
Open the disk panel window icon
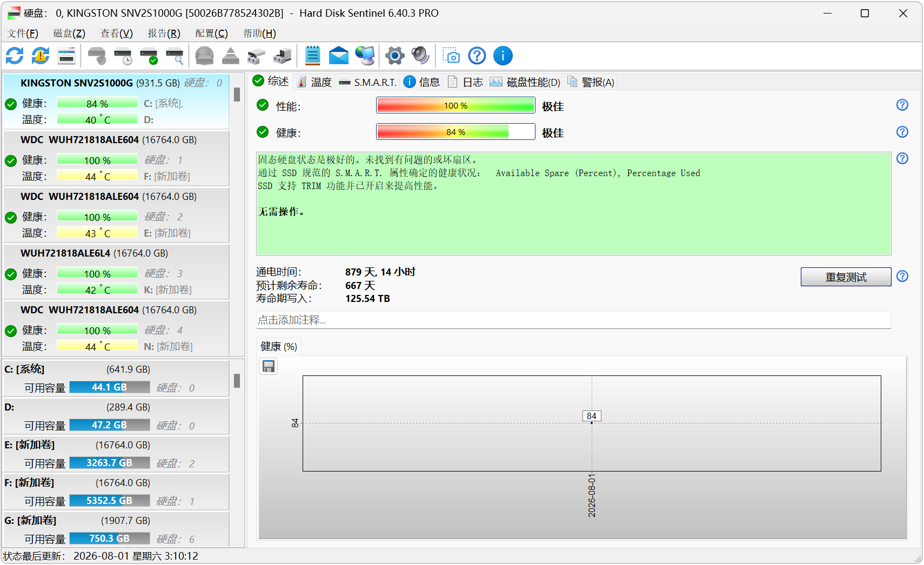tap(66, 56)
